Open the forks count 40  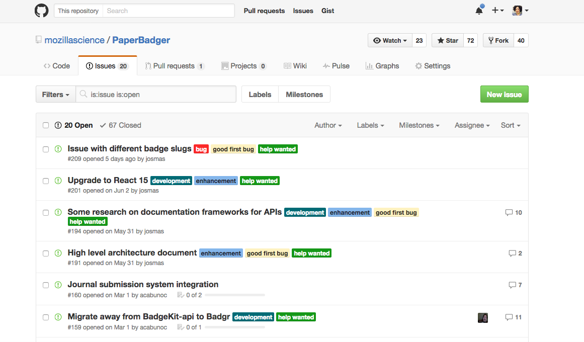click(x=521, y=40)
